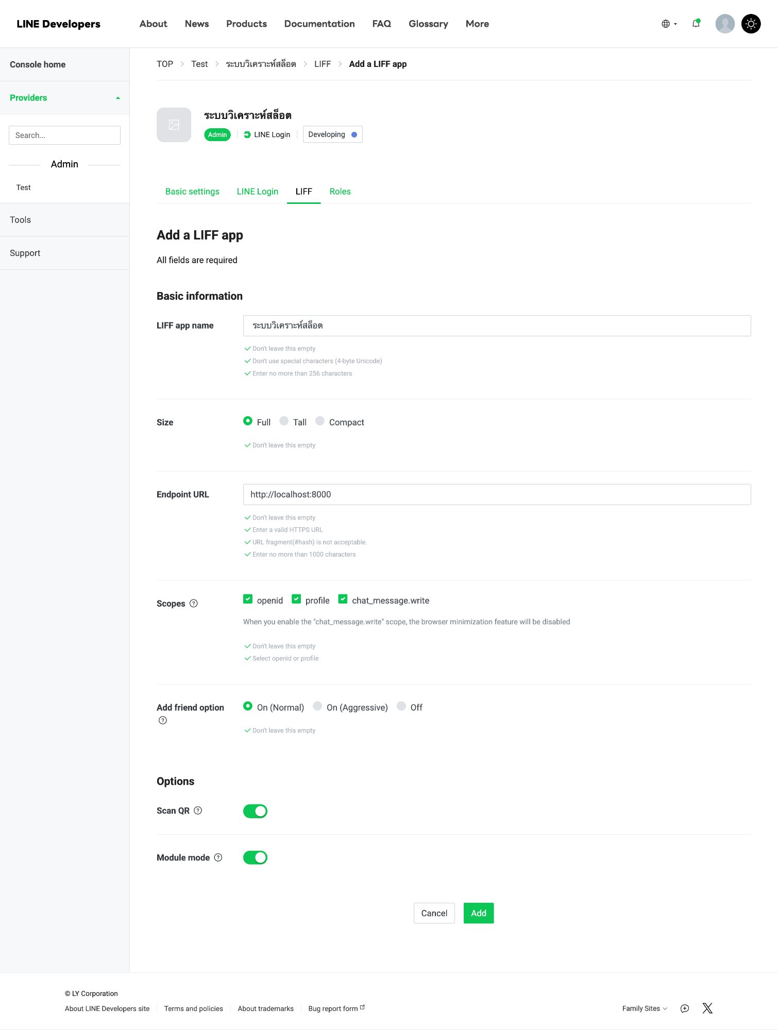Open Glossary in top navigation
Viewport: 778px width, 1030px height.
(428, 24)
